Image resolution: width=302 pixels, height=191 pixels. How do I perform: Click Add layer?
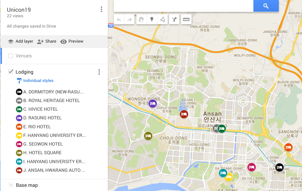pos(20,41)
